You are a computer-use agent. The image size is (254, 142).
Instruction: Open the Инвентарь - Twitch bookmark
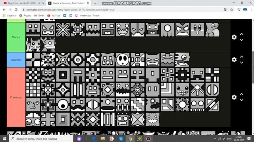(x=87, y=15)
